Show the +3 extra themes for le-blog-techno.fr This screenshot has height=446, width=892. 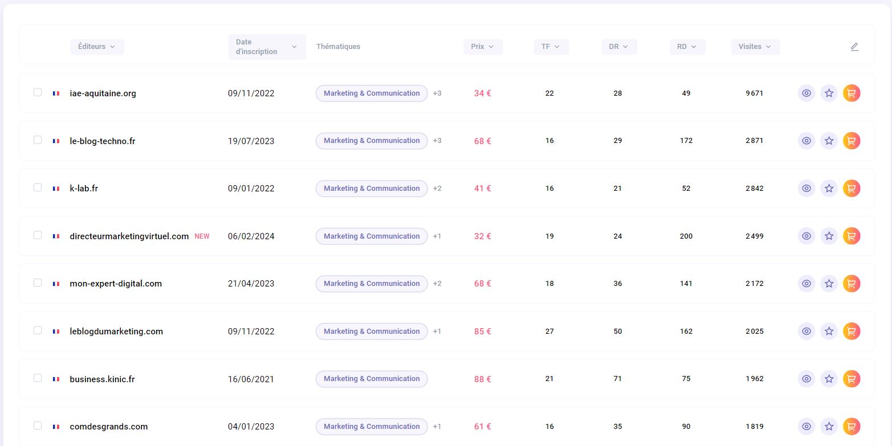pos(437,141)
